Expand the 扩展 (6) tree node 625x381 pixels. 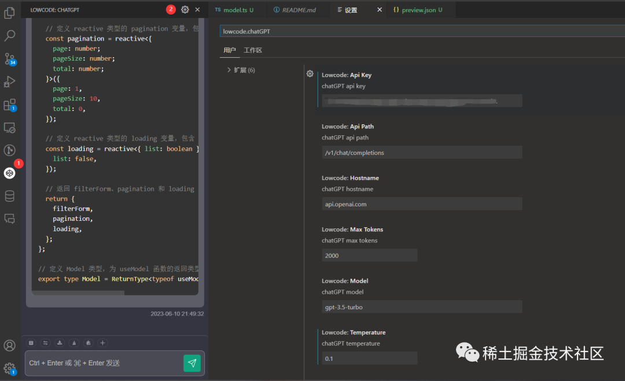[x=241, y=70]
